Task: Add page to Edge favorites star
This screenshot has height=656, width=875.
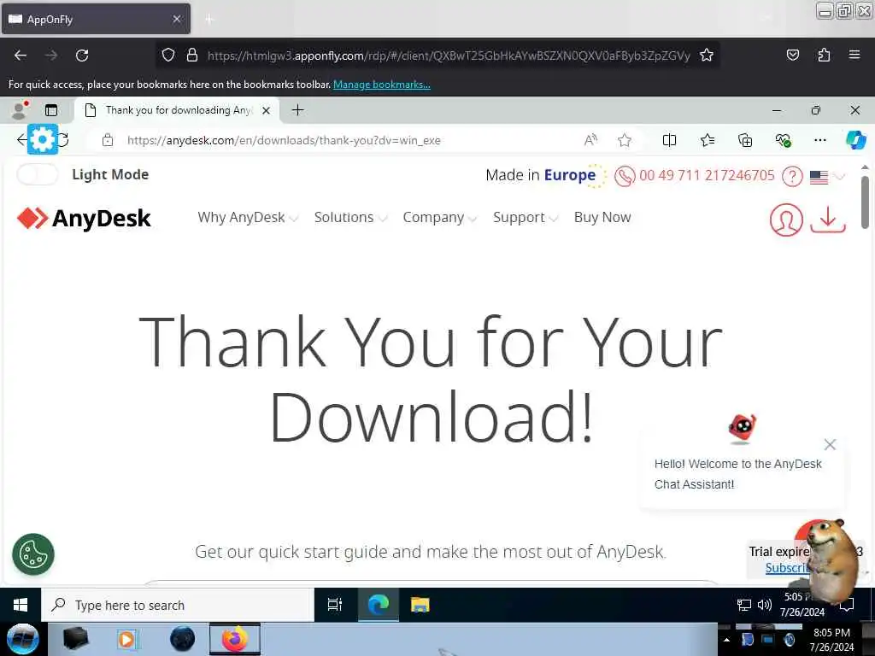Action: [625, 141]
